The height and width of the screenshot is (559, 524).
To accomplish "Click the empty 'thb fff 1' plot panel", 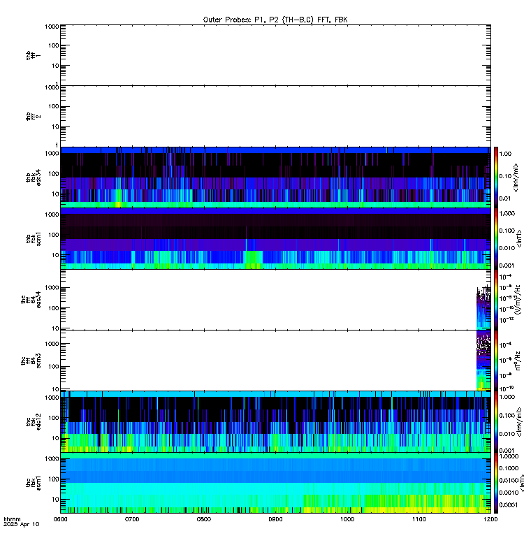I will click(275, 55).
